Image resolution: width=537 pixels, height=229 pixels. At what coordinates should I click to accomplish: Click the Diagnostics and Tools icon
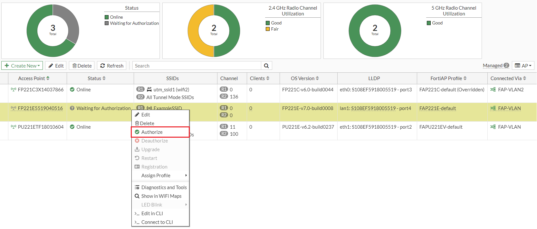[x=137, y=187]
